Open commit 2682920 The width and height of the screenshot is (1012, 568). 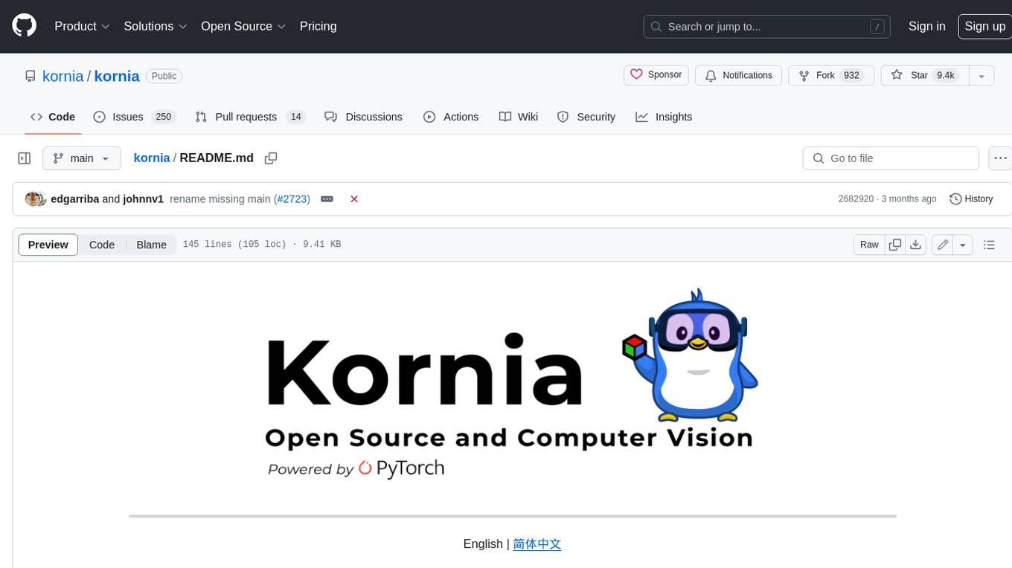click(x=856, y=199)
